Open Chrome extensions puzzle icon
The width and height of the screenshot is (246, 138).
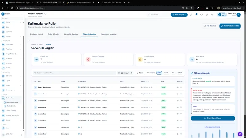coord(212,8)
